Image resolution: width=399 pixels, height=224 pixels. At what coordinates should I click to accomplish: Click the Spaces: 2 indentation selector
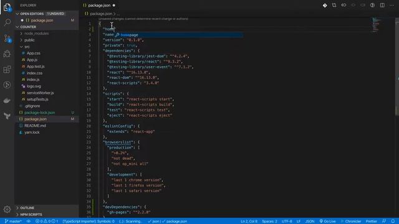pyautogui.click(x=269, y=222)
